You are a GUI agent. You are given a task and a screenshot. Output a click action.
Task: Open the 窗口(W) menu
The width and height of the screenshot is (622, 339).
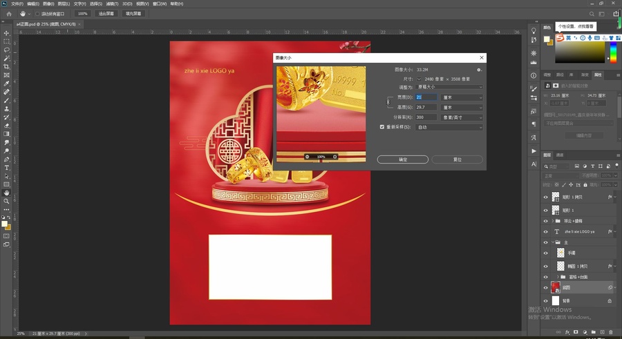(x=160, y=3)
